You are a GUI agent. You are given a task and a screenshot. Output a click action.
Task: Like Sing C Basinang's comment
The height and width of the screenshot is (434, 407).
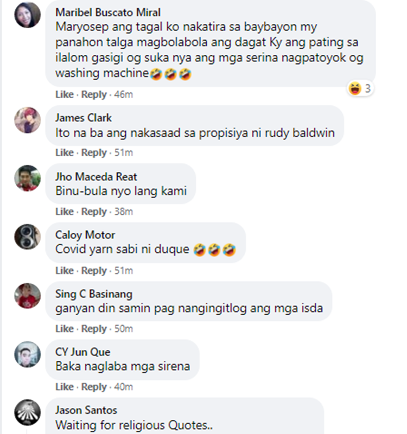(x=65, y=329)
